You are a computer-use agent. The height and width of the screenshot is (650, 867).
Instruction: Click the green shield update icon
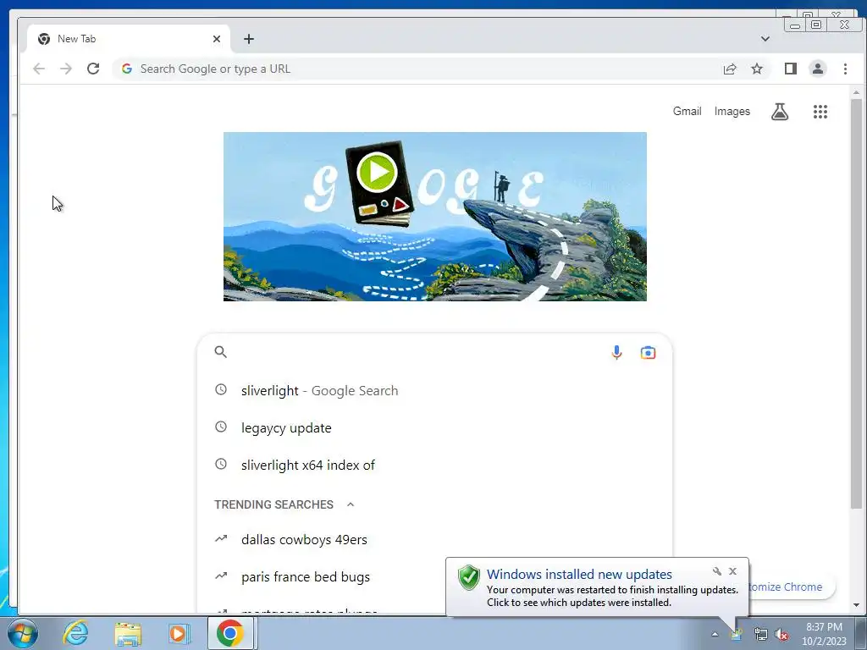(469, 577)
